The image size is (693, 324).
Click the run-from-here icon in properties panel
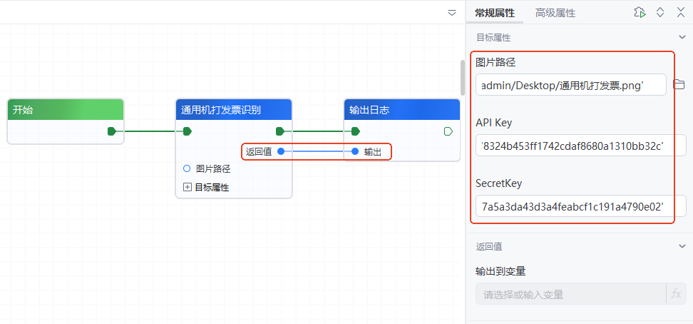pos(640,12)
